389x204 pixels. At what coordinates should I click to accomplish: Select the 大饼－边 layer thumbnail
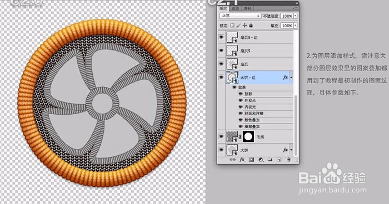pyautogui.click(x=232, y=77)
